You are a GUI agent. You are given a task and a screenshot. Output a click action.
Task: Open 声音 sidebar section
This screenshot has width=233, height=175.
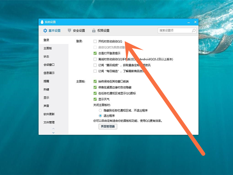tap(54, 106)
